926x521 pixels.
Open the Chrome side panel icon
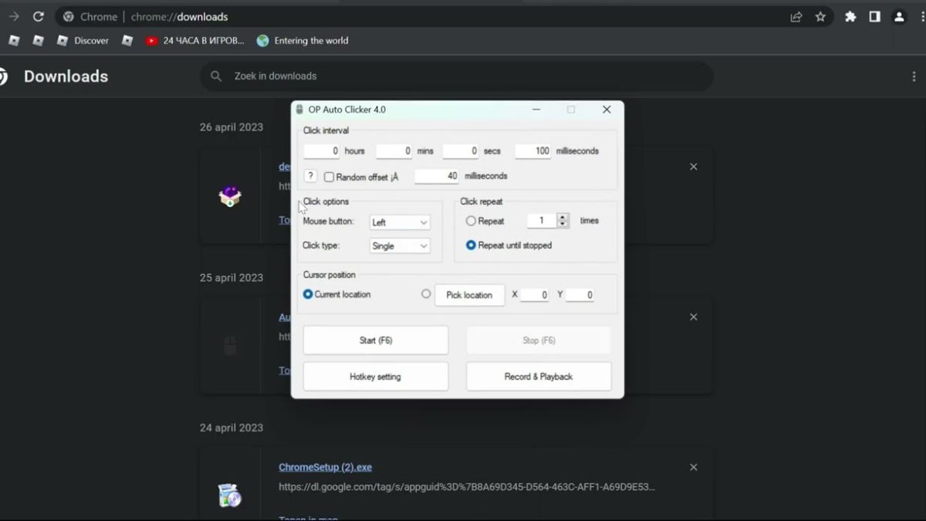(874, 16)
